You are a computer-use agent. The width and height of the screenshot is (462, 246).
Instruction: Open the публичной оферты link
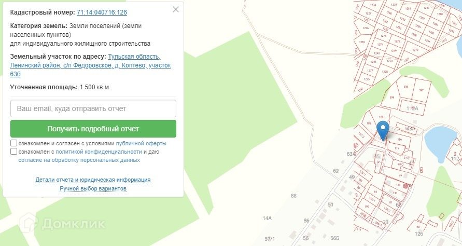(x=141, y=143)
